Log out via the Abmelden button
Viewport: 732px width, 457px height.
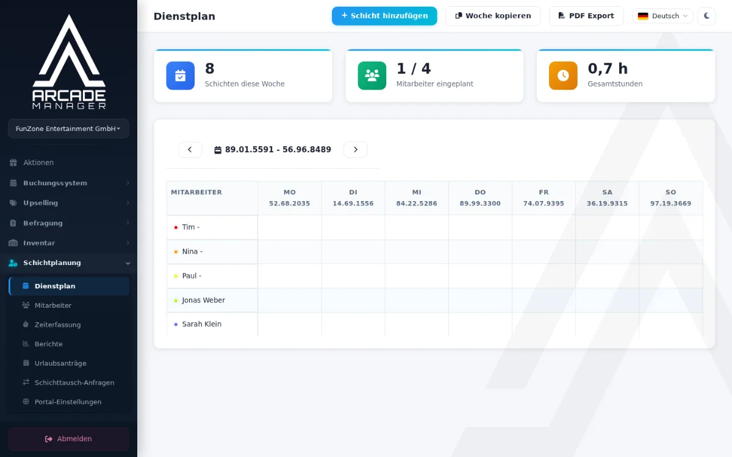pos(68,439)
